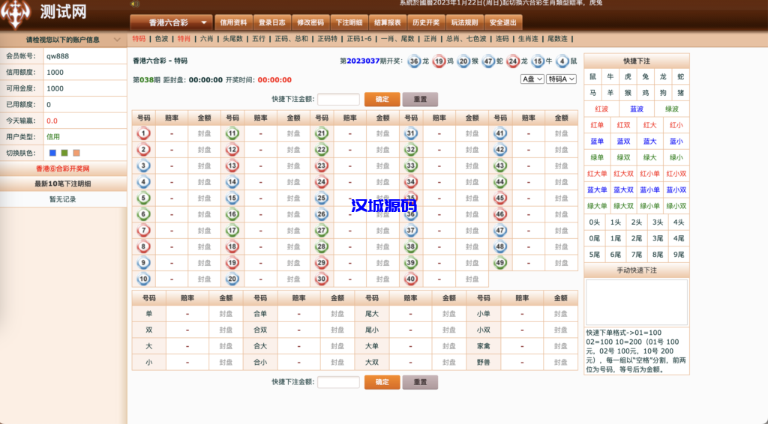Click 红波 quick bet option

point(601,109)
